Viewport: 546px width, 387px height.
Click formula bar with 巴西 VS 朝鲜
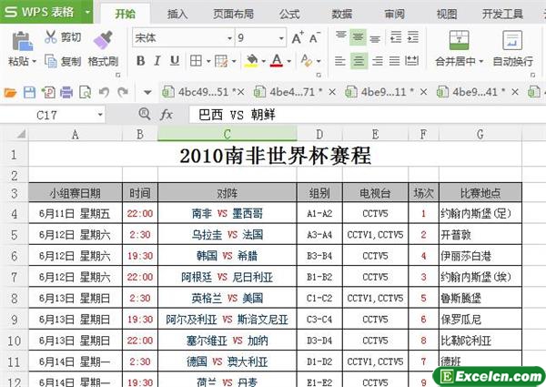click(367, 115)
